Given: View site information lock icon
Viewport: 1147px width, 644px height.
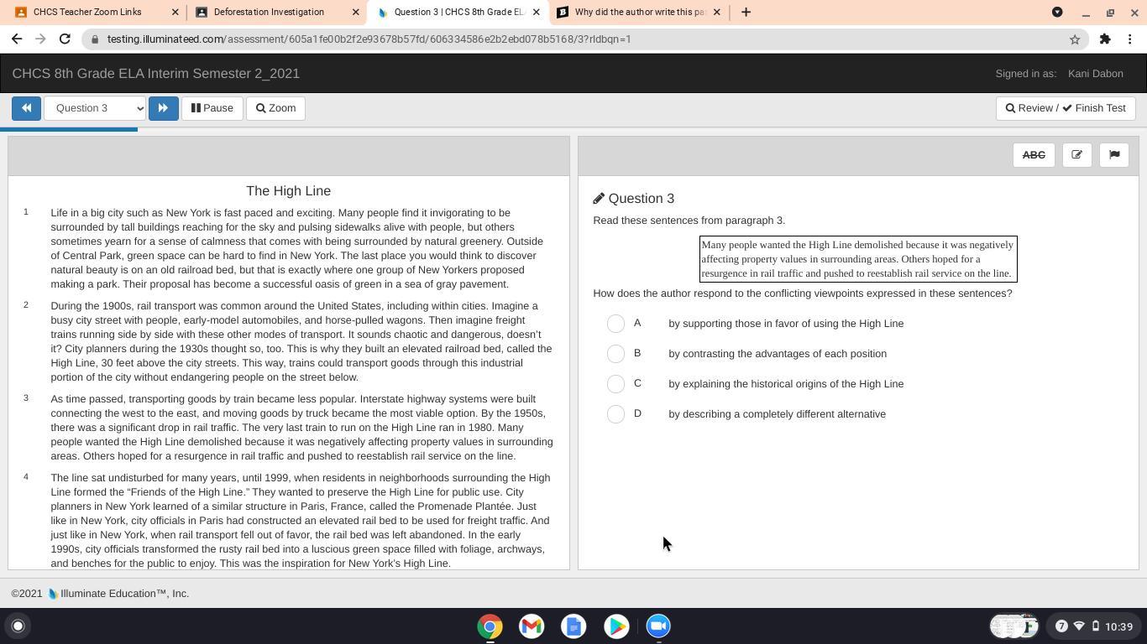Looking at the screenshot, I should coord(95,39).
